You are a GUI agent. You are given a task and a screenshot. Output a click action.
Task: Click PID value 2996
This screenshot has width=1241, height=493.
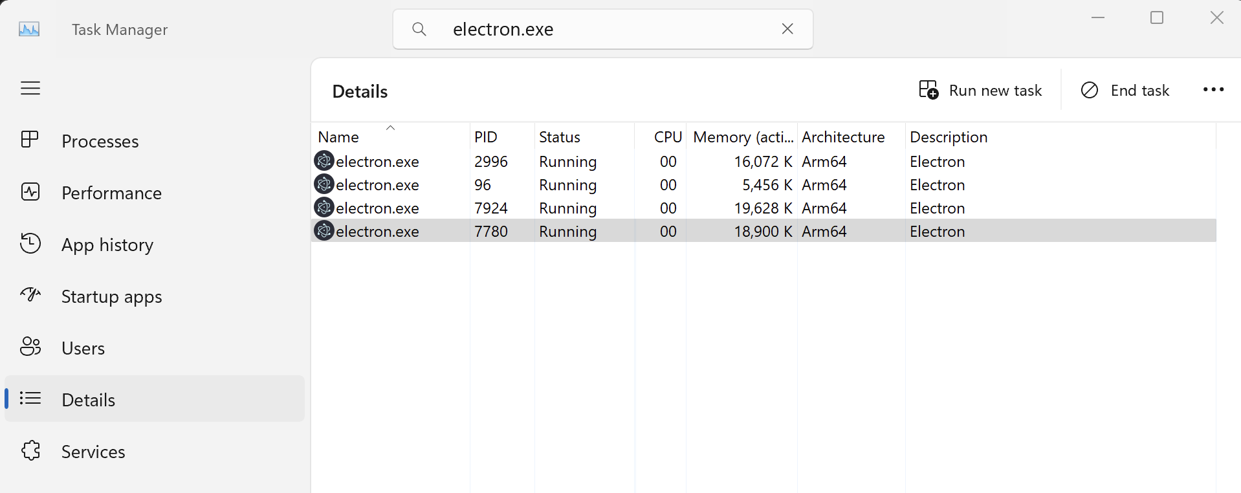point(491,162)
